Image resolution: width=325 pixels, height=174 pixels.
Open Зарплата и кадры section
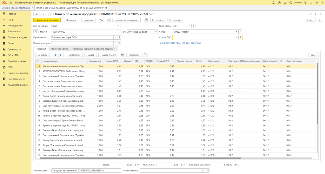(x=17, y=61)
